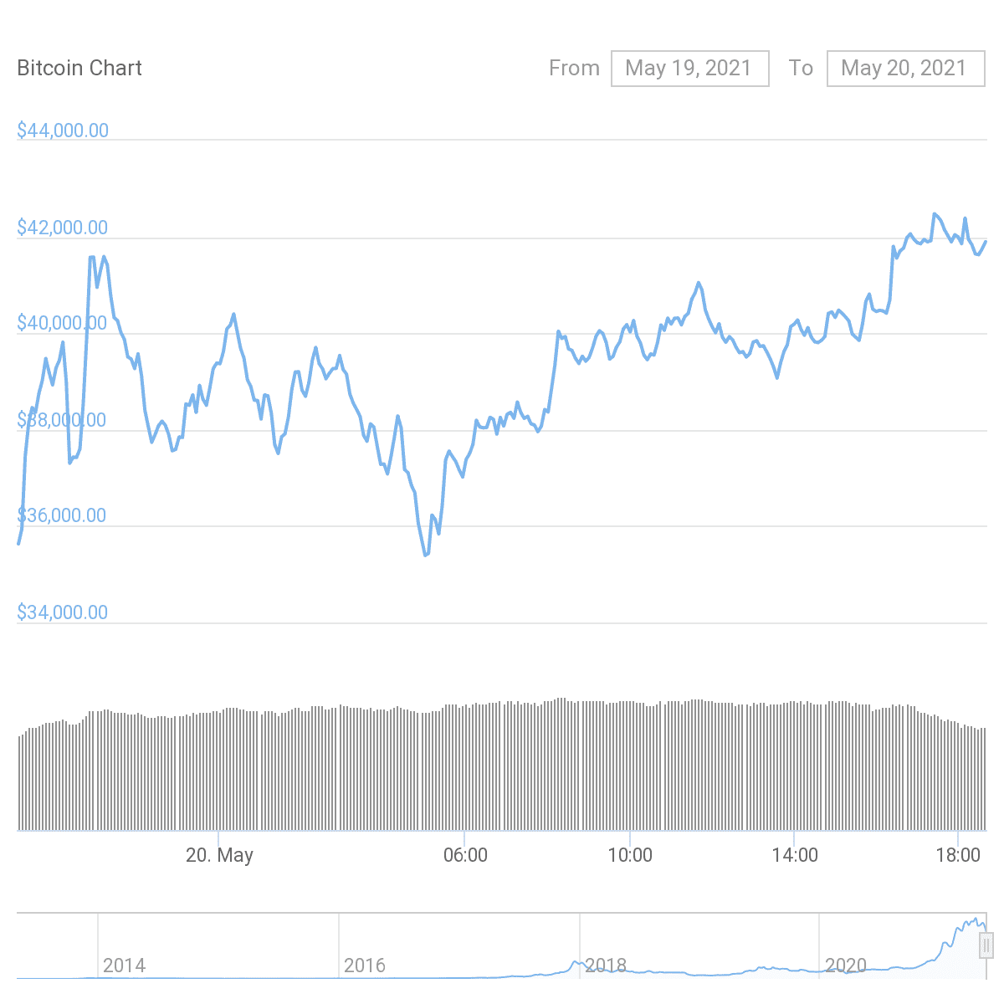The image size is (1004, 1004).
Task: Click the $40,000.00 price axis label
Action: (63, 324)
